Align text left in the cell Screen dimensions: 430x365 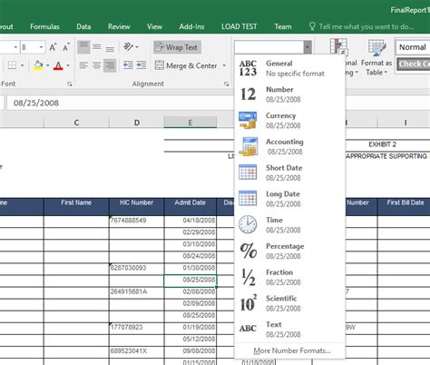point(83,65)
